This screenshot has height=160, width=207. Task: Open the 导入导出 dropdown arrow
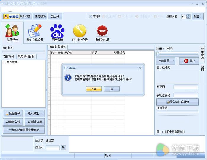43,114
